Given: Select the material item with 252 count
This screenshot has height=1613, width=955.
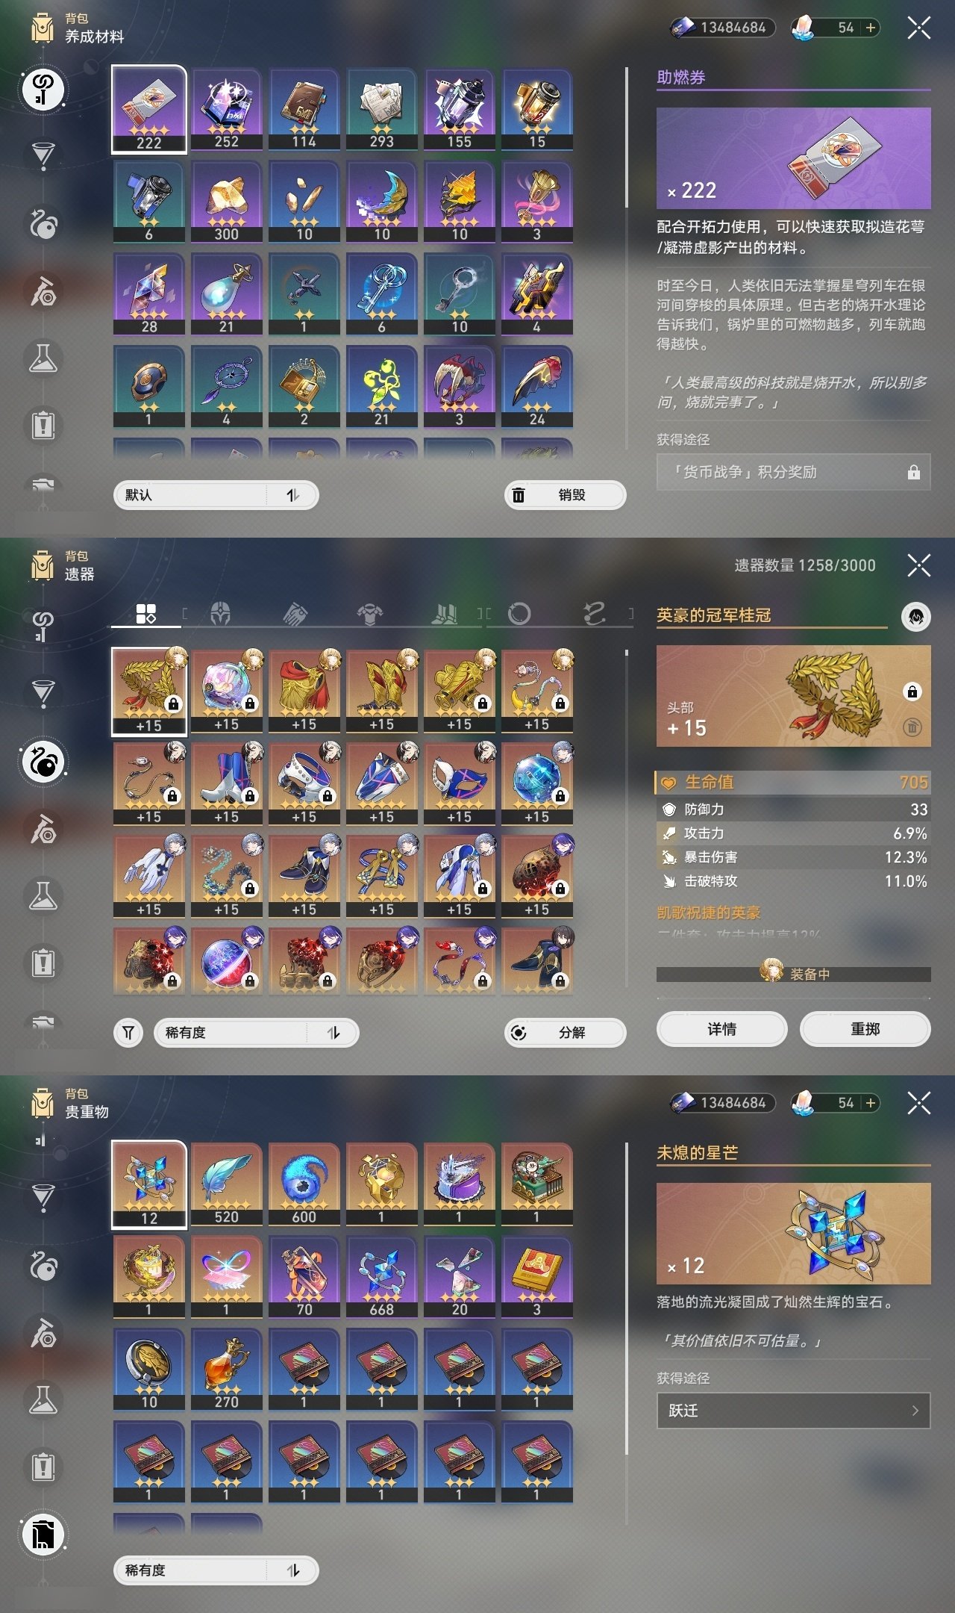Looking at the screenshot, I should (227, 109).
